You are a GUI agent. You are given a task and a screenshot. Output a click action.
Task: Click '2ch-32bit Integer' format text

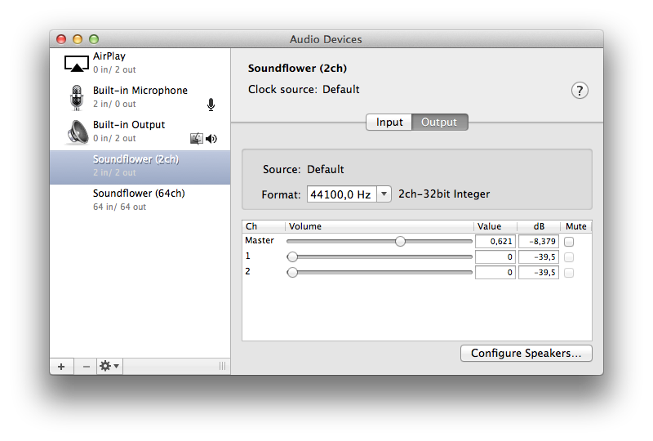(444, 194)
